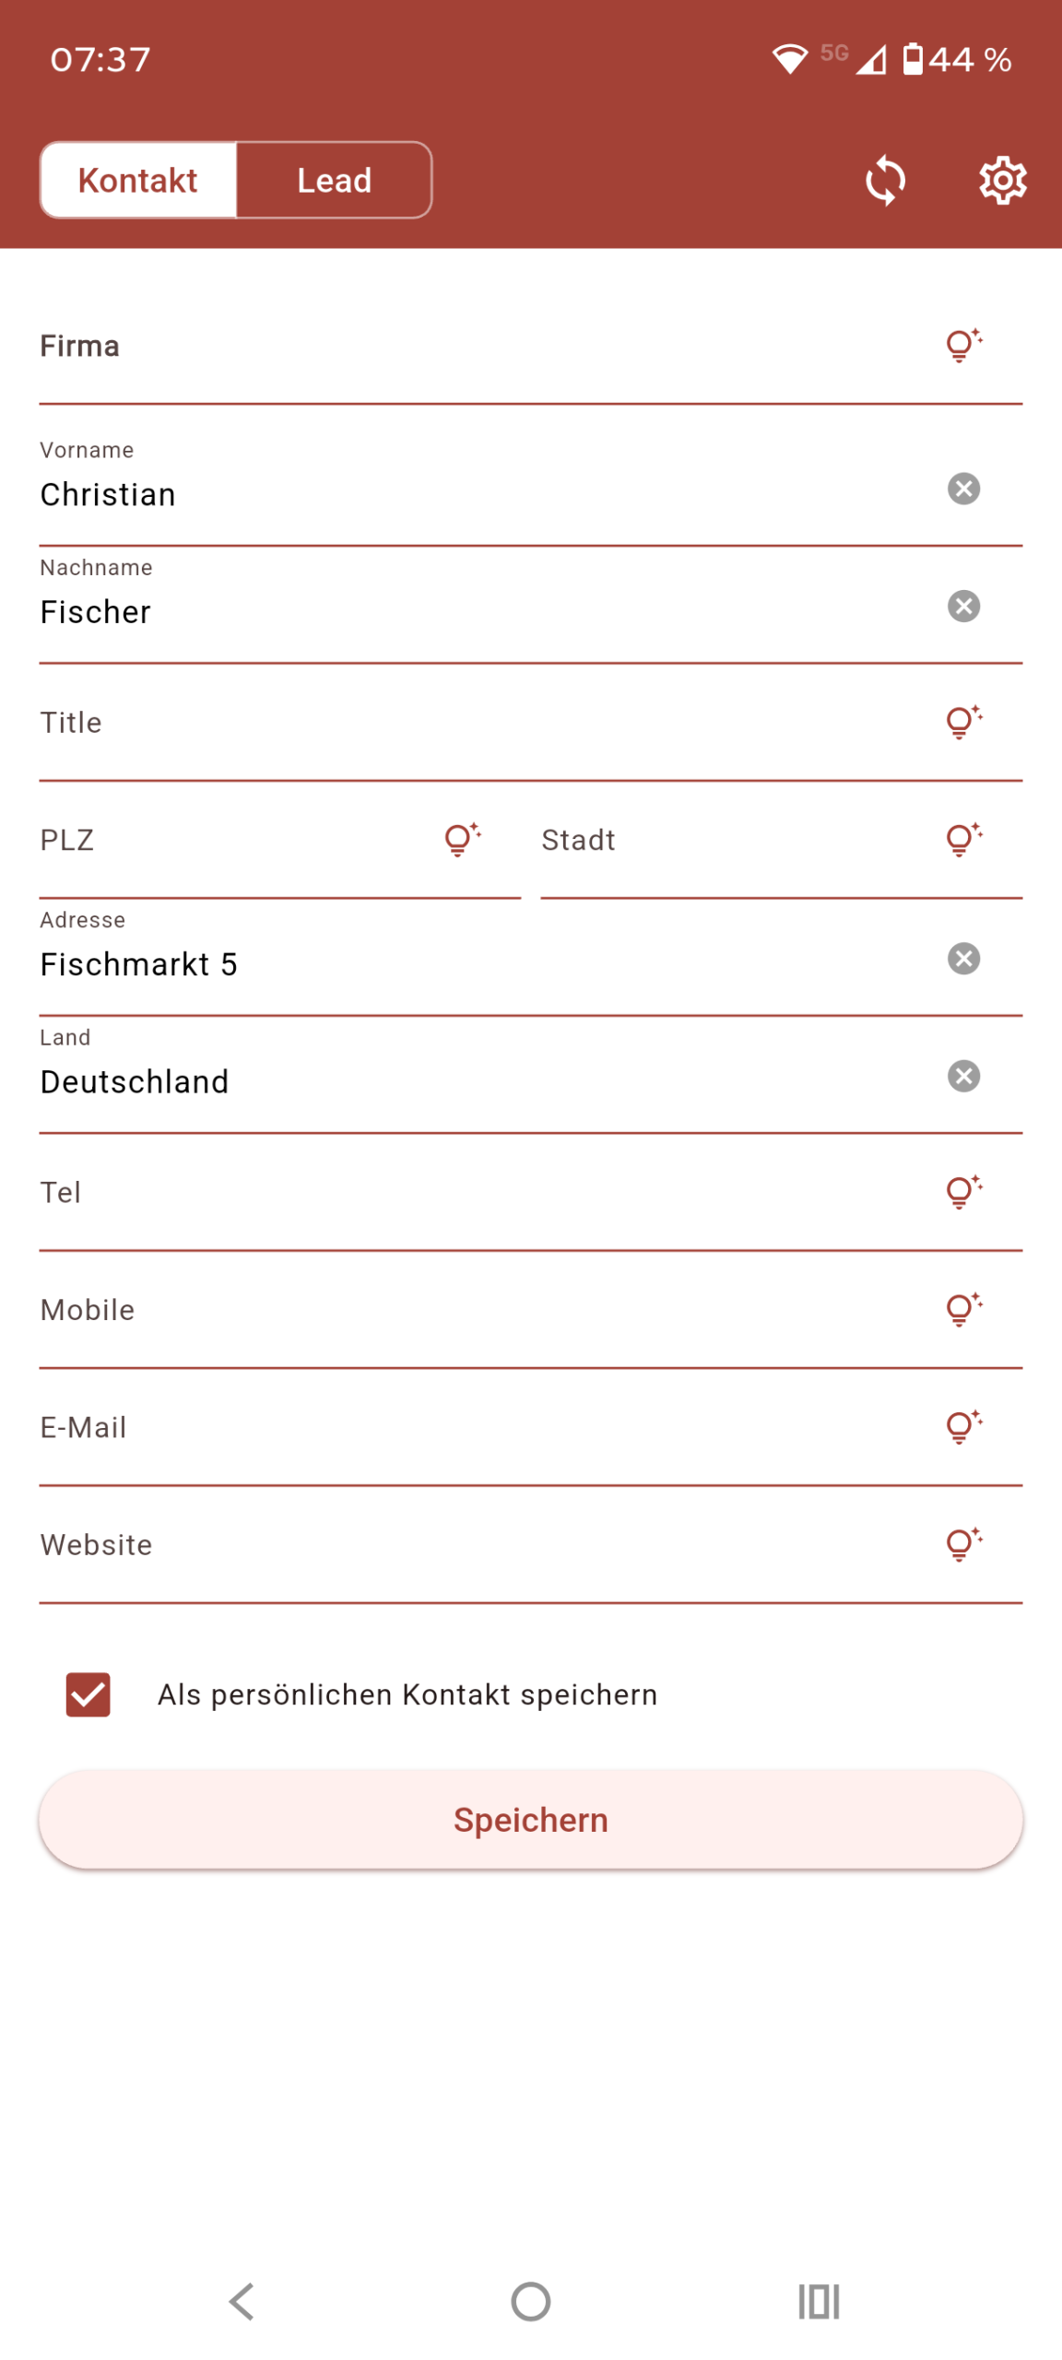
Task: Clear the Nachname field Fischer
Action: (963, 606)
